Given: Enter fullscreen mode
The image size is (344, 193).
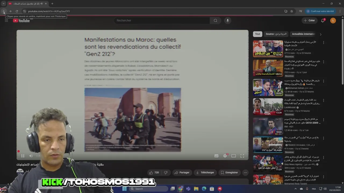Looking at the screenshot, I should pos(242,156).
